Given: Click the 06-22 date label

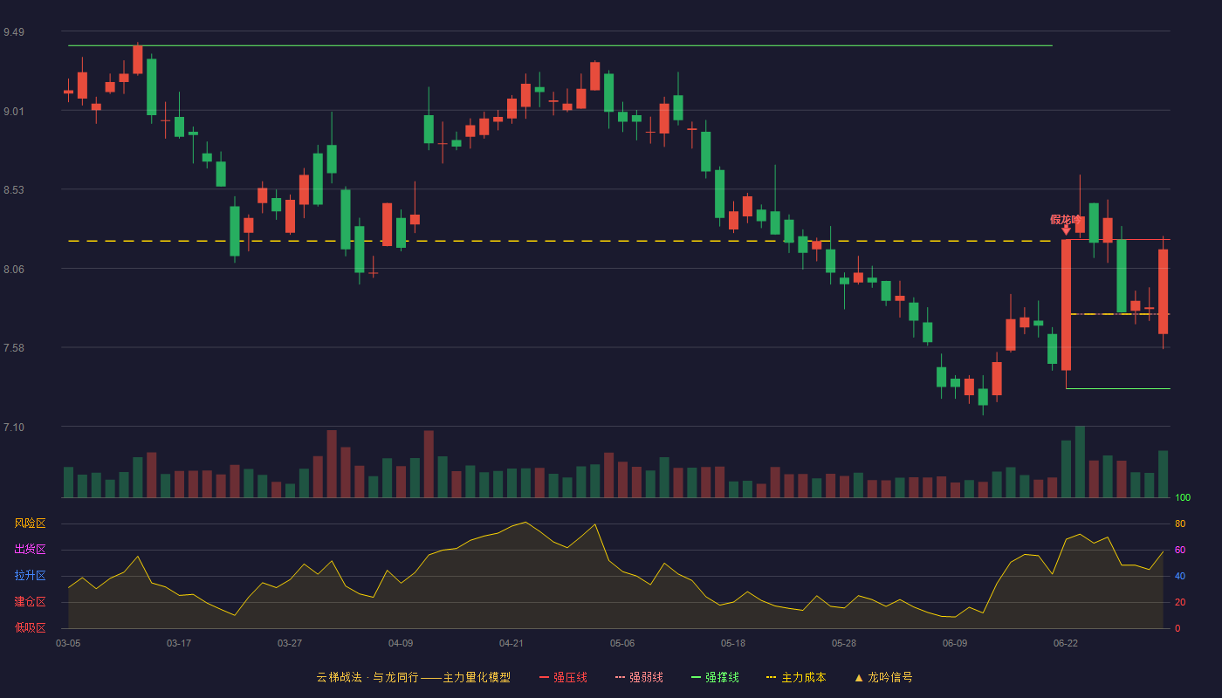Looking at the screenshot, I should [1066, 643].
